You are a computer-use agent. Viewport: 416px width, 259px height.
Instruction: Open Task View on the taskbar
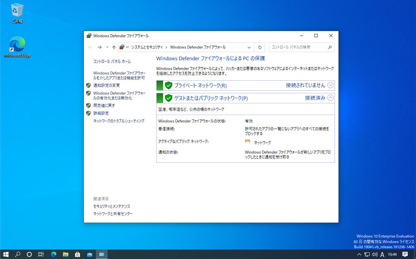click(41, 255)
